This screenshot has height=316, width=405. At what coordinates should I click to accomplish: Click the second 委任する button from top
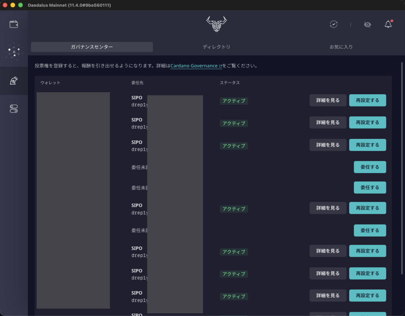pyautogui.click(x=370, y=187)
